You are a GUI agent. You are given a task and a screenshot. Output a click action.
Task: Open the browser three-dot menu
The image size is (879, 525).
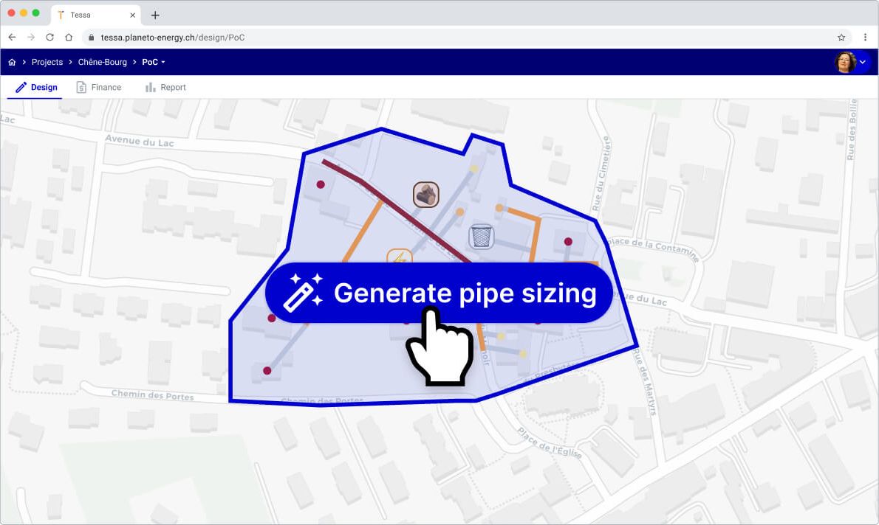[x=865, y=38]
